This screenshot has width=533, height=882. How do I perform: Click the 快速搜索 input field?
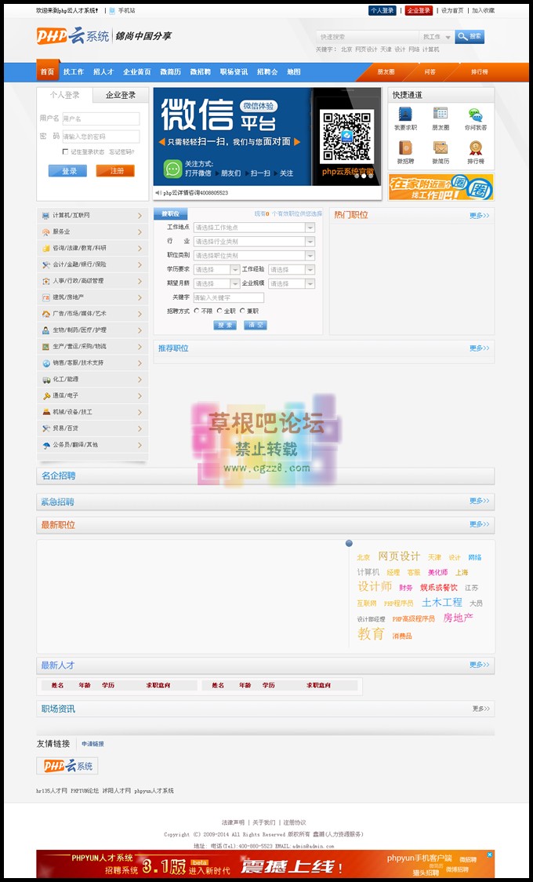pos(368,37)
